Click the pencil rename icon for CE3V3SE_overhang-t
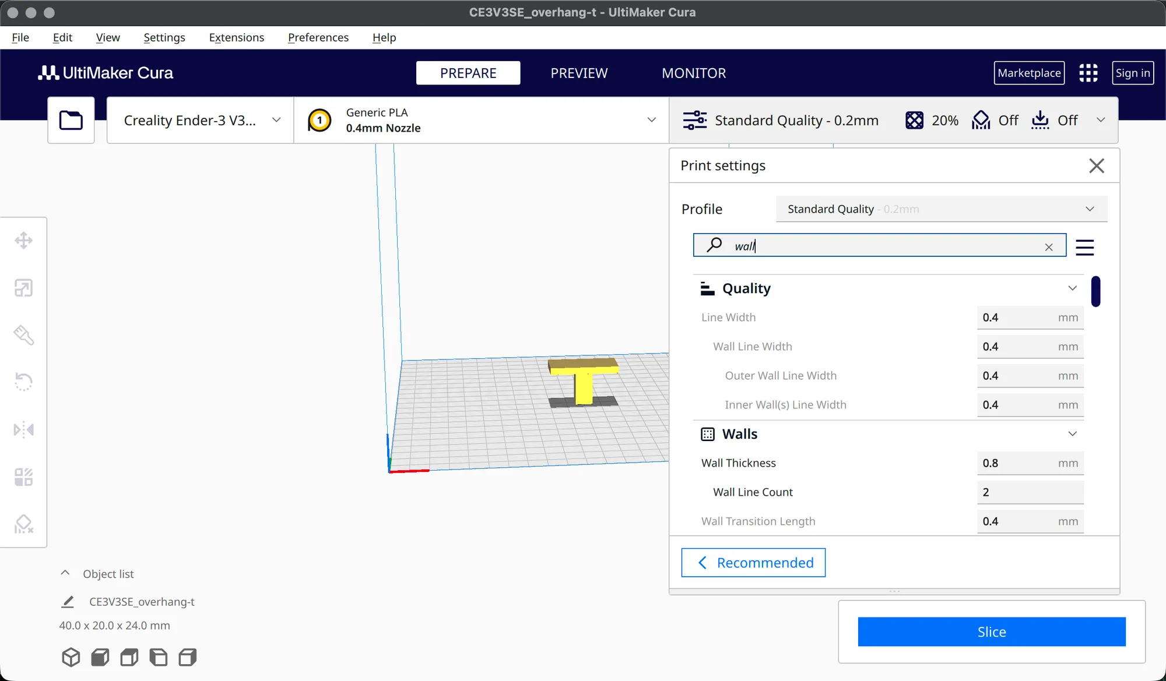 (68, 602)
